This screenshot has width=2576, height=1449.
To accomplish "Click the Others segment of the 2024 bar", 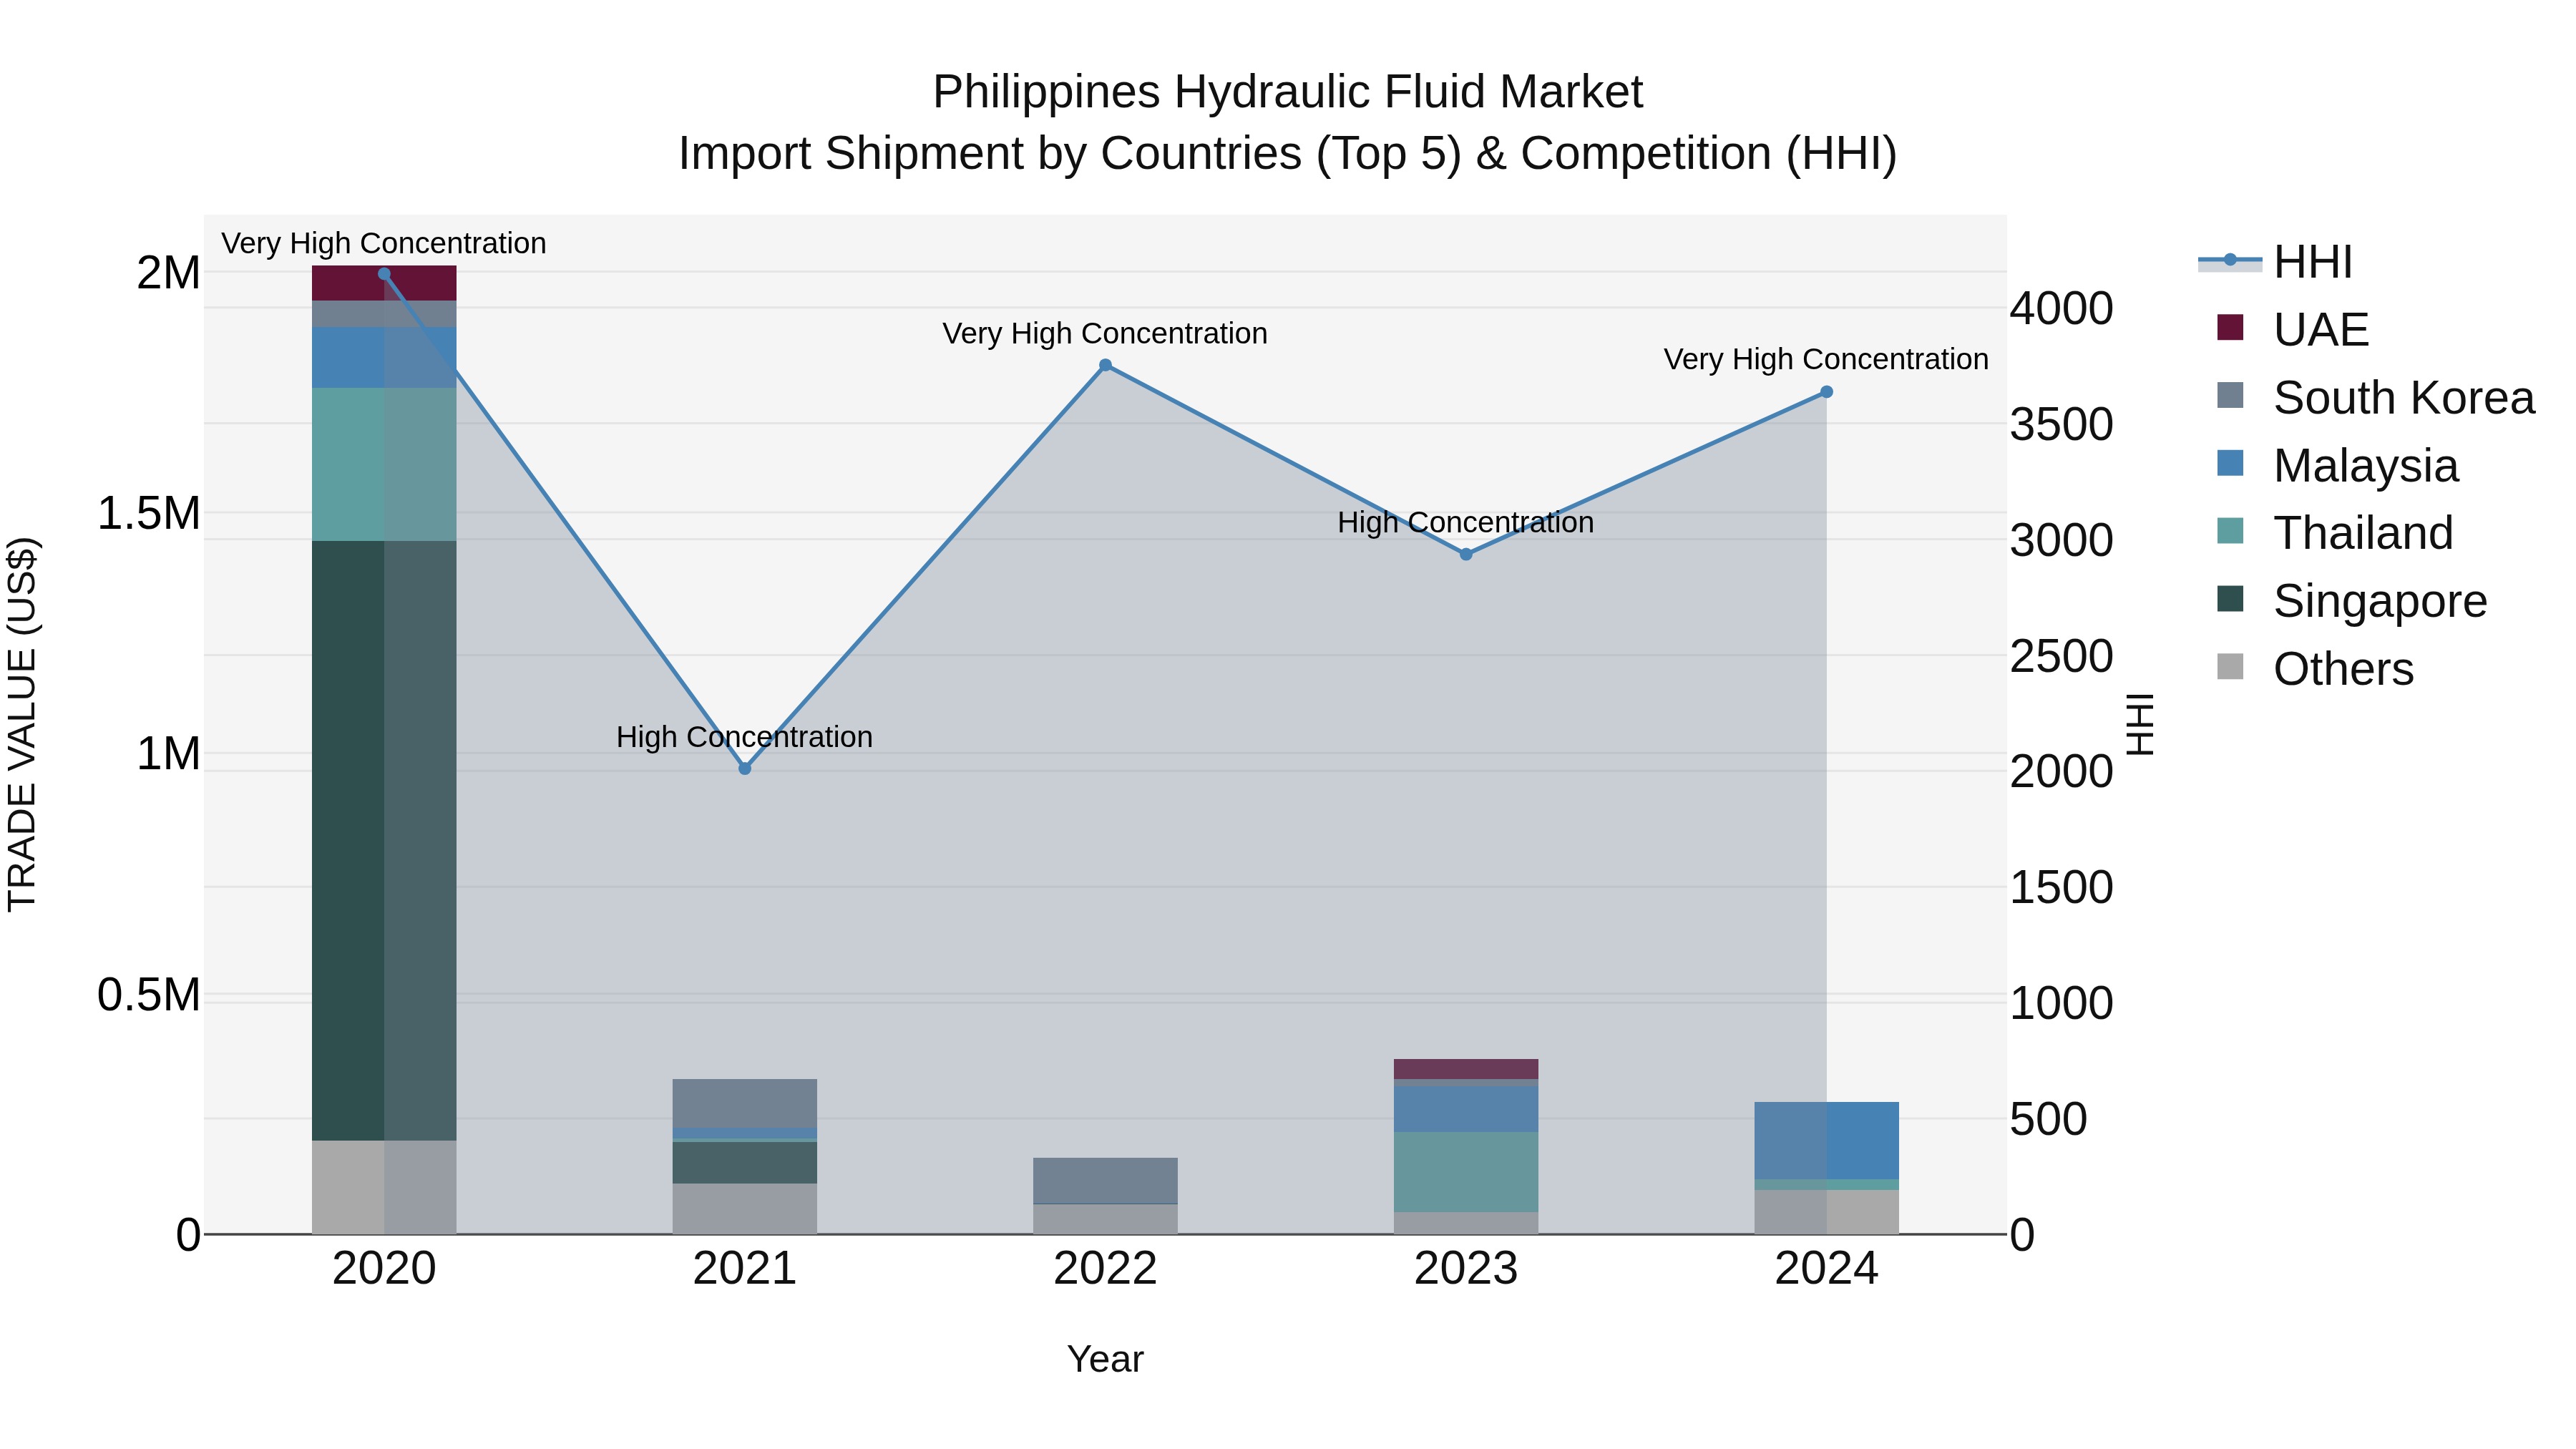I will 1826,1212.
